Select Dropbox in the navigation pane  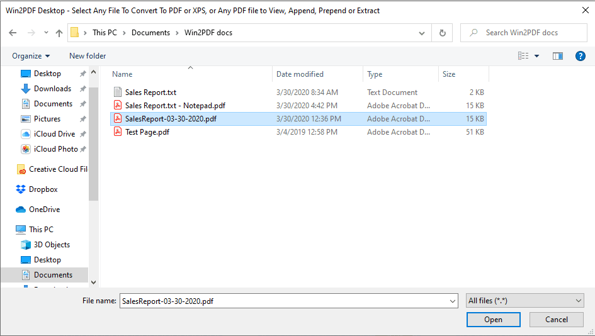[43, 189]
